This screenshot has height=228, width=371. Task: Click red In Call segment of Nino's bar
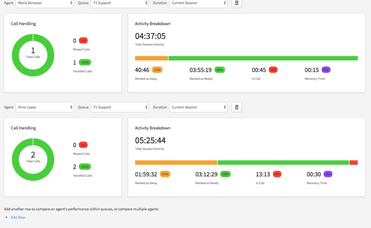[353, 163]
